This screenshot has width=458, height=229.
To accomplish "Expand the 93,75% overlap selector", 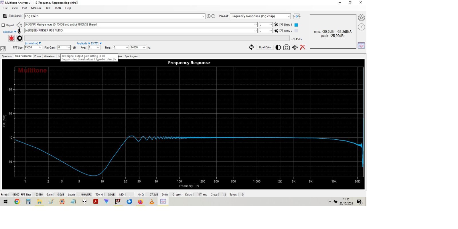I will [x=96, y=44].
